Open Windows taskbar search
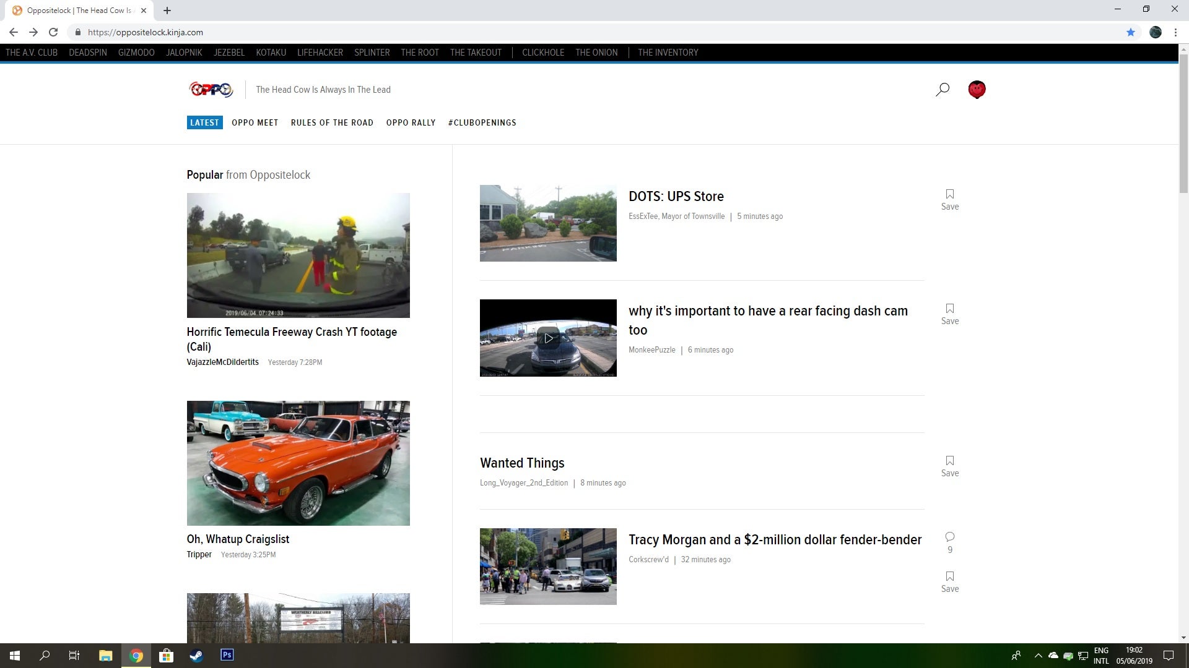The height and width of the screenshot is (668, 1189). [x=45, y=656]
